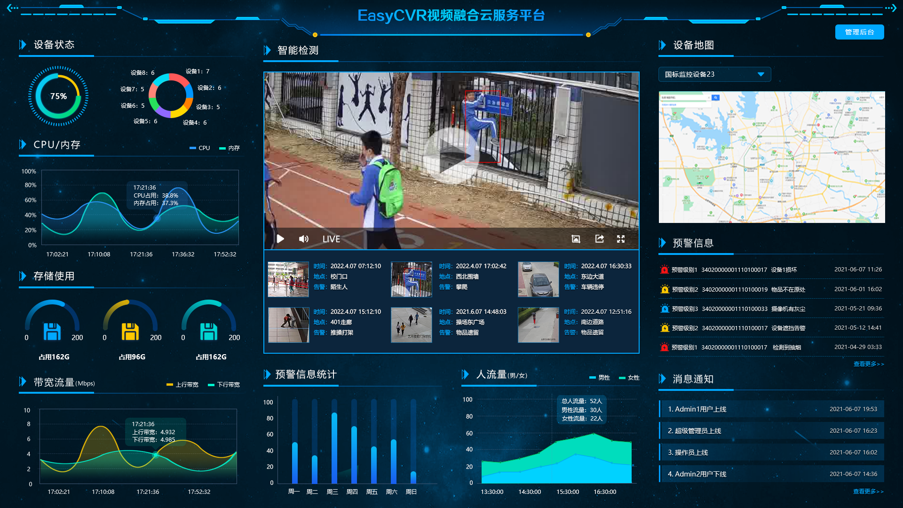This screenshot has height=508, width=903.
Task: Click 查看更多 under 预警信息
Action: pos(868,364)
